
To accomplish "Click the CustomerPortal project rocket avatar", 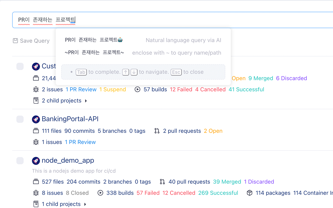I will [x=36, y=67].
